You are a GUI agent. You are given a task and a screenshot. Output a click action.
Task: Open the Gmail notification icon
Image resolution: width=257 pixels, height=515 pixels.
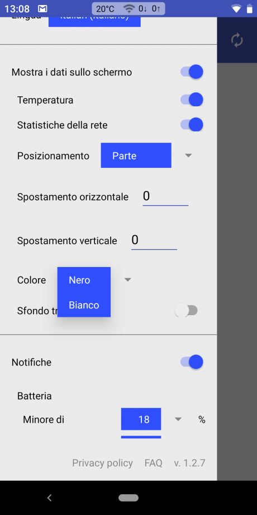42,9
